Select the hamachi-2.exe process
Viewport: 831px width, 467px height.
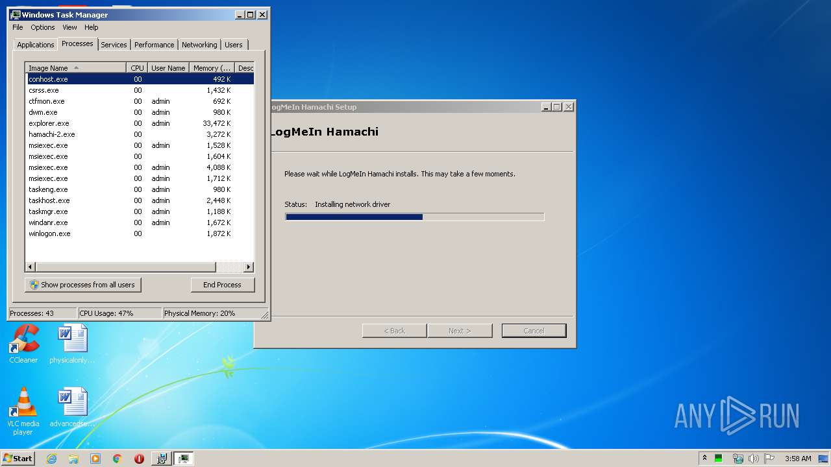click(x=140, y=134)
